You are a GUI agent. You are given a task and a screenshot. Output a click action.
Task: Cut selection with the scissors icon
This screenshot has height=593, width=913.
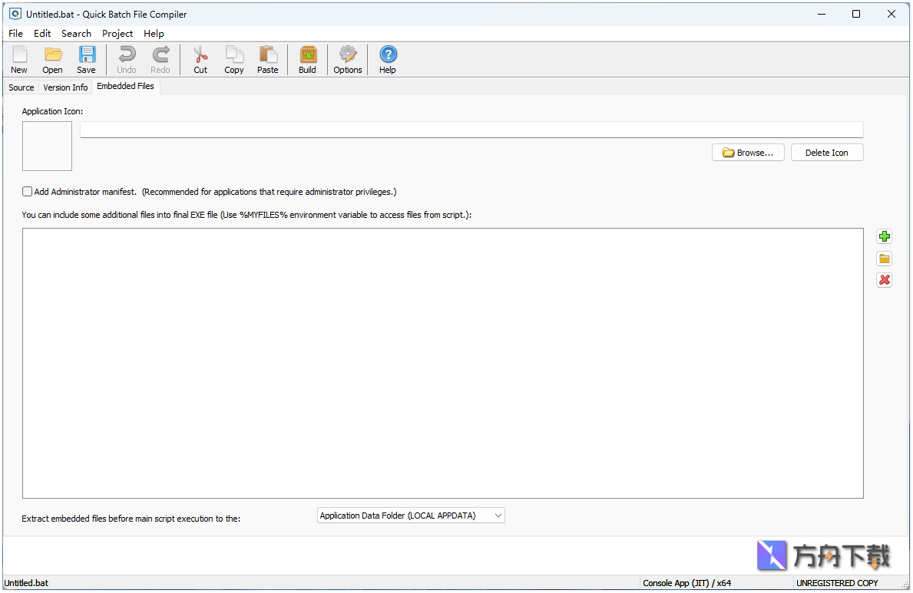click(x=200, y=59)
